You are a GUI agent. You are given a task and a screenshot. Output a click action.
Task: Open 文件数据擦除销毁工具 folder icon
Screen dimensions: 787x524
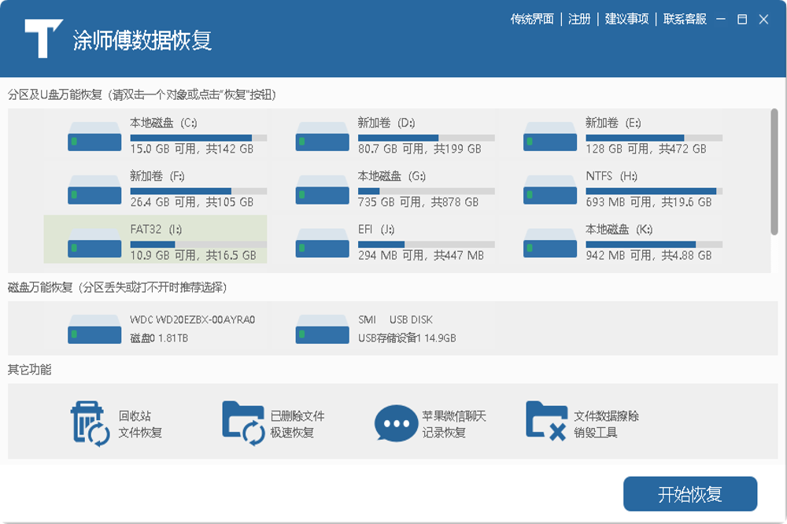[546, 422]
